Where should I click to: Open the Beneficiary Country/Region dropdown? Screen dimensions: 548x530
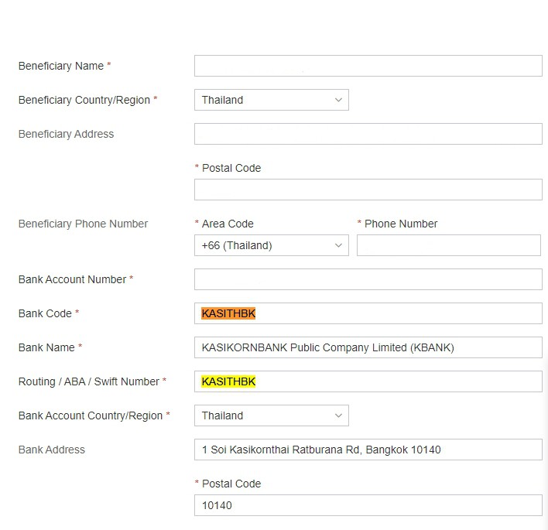coord(271,100)
